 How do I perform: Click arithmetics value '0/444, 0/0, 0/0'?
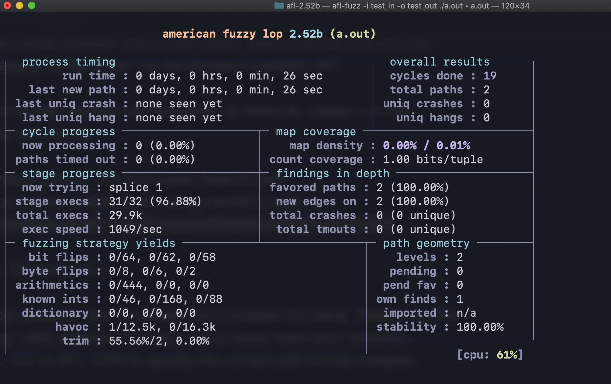159,285
